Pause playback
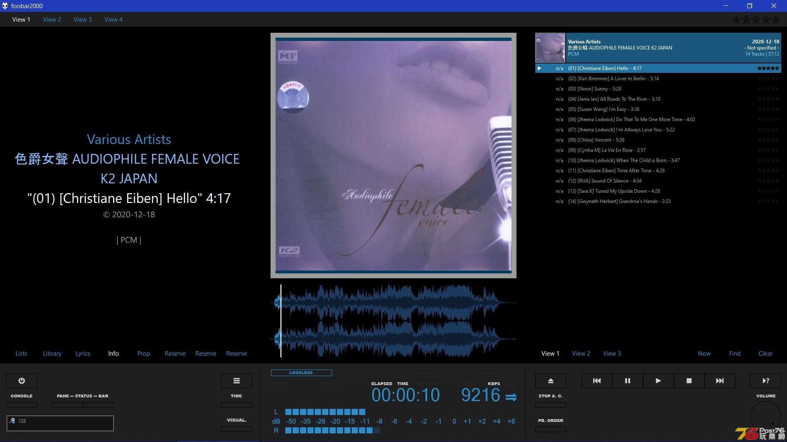Viewport: 787px width, 442px height. [628, 381]
